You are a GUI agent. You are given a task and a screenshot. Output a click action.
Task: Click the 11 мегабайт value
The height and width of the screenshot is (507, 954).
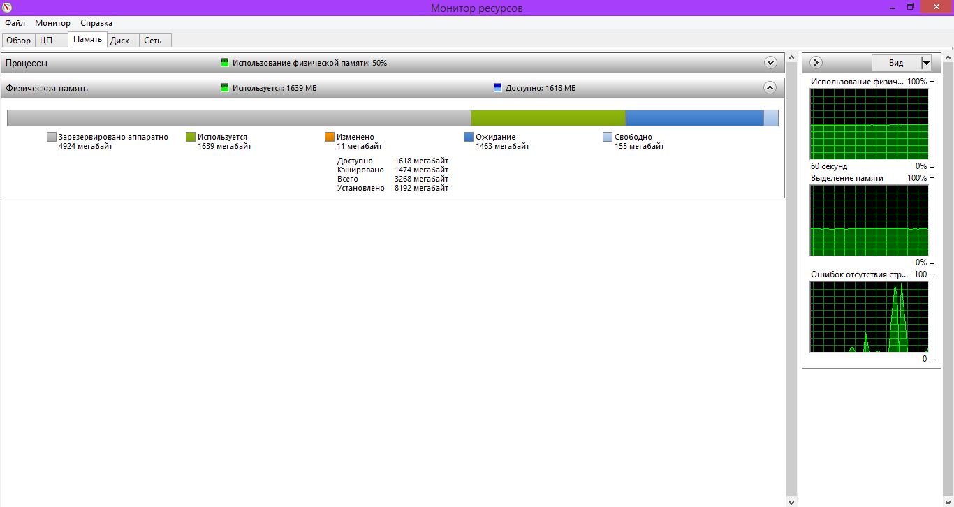[x=359, y=147]
